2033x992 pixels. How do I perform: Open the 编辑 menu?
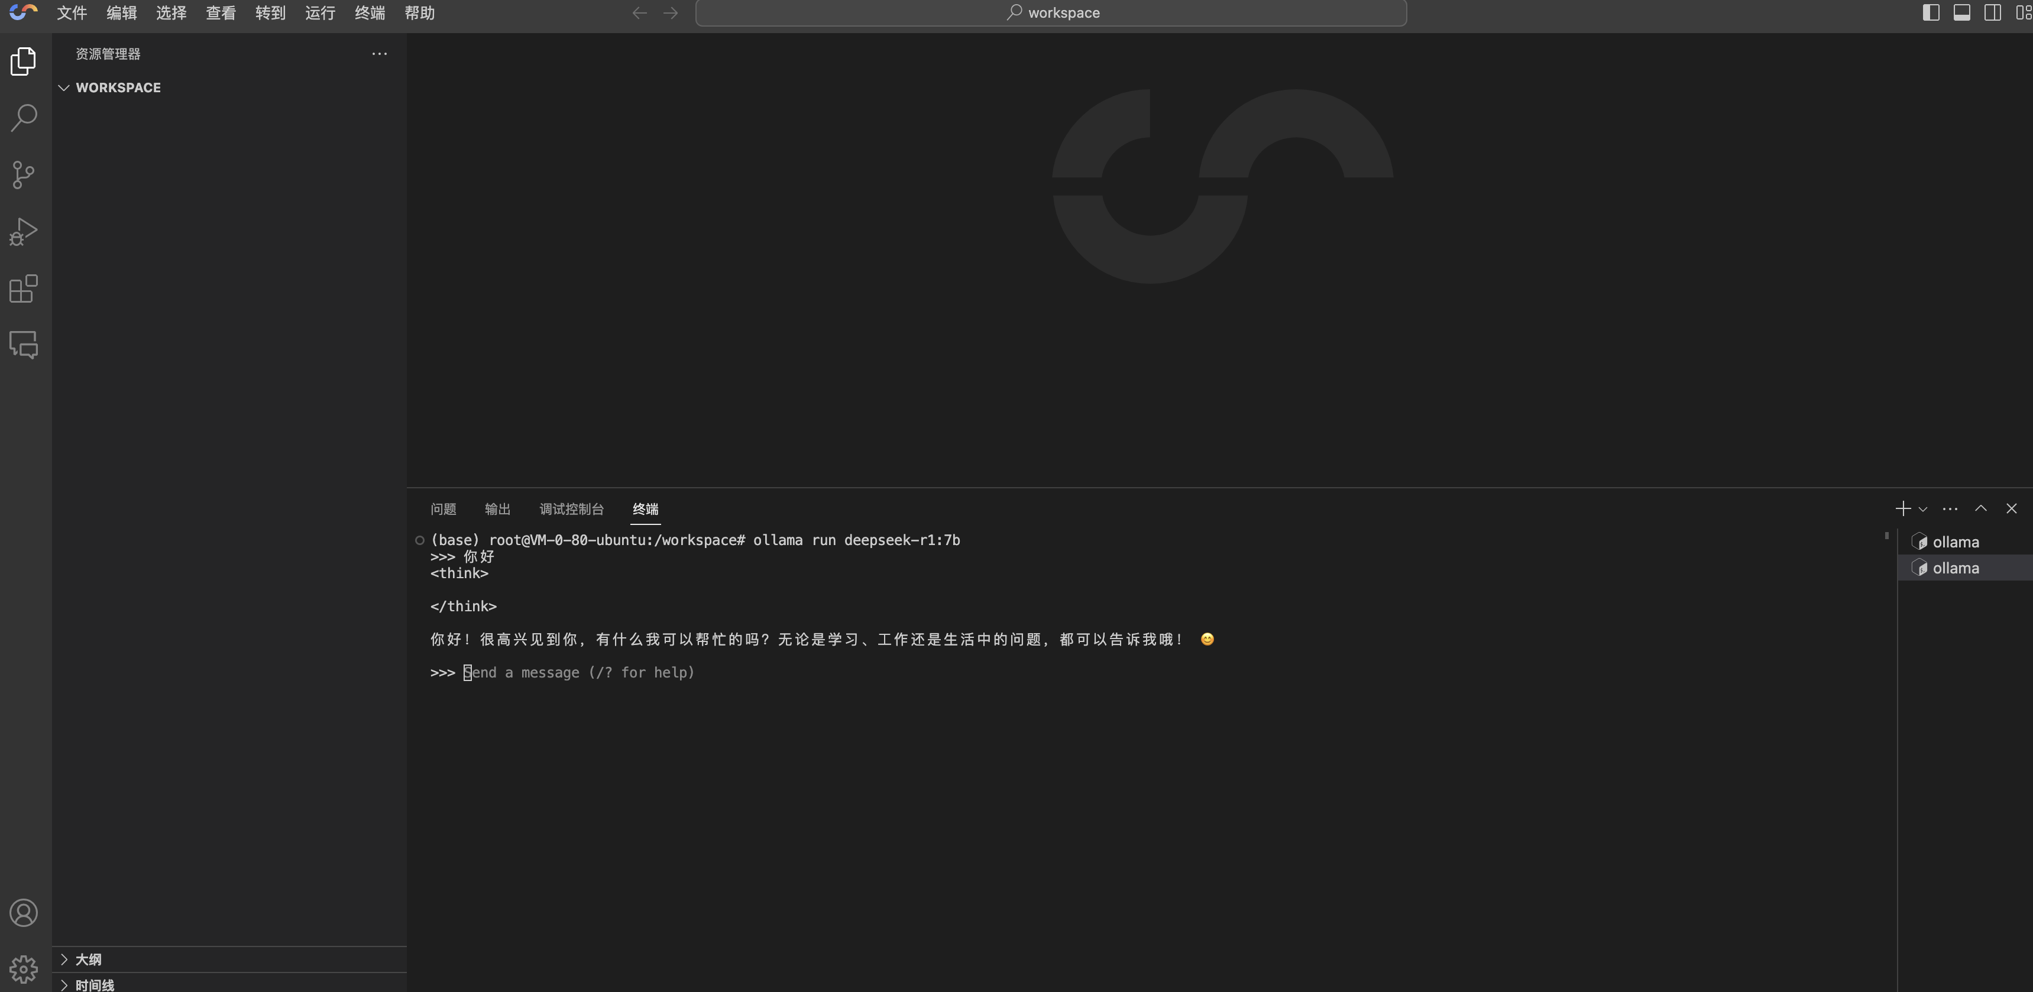(122, 12)
